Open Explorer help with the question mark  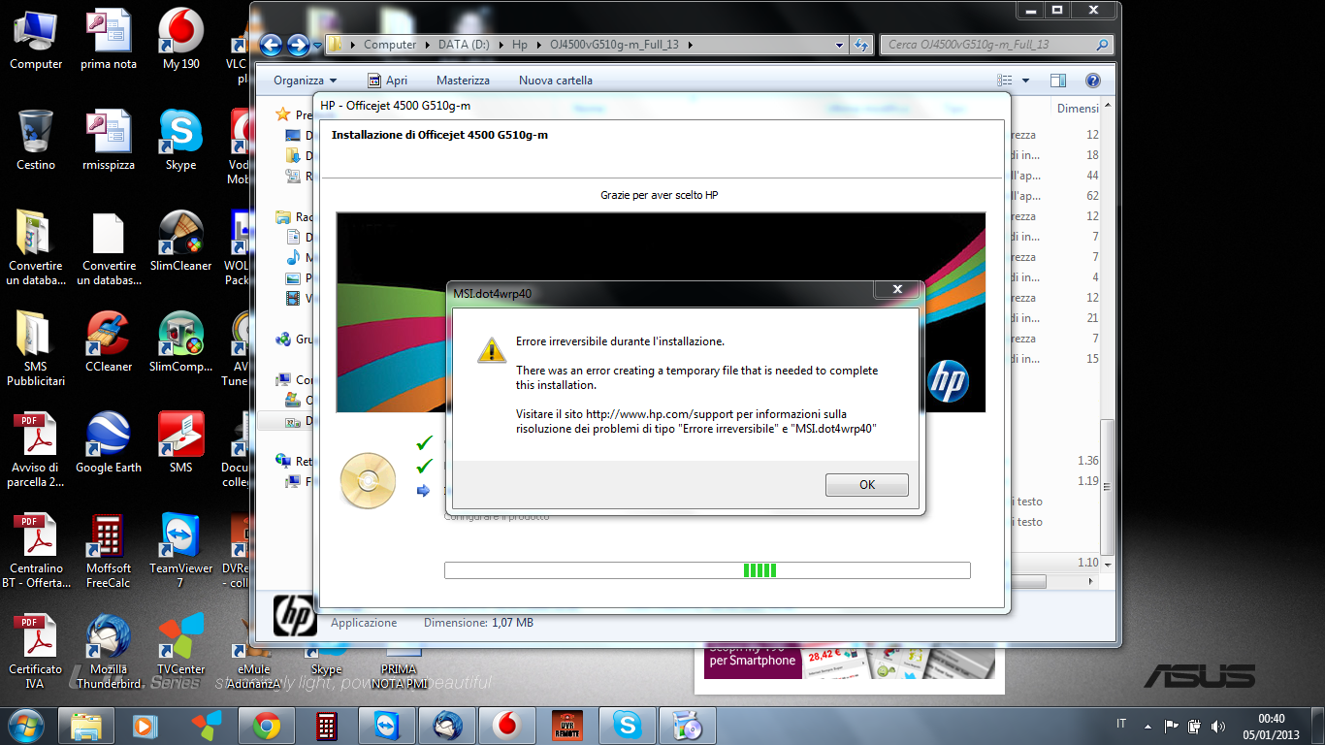point(1092,81)
